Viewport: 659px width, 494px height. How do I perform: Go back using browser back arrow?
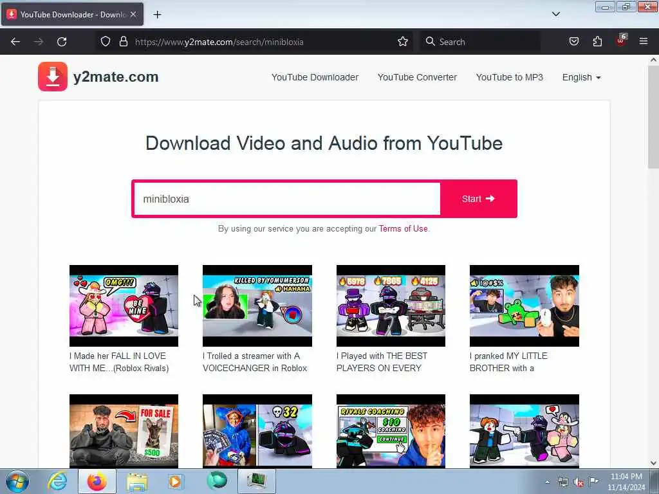[x=15, y=42]
